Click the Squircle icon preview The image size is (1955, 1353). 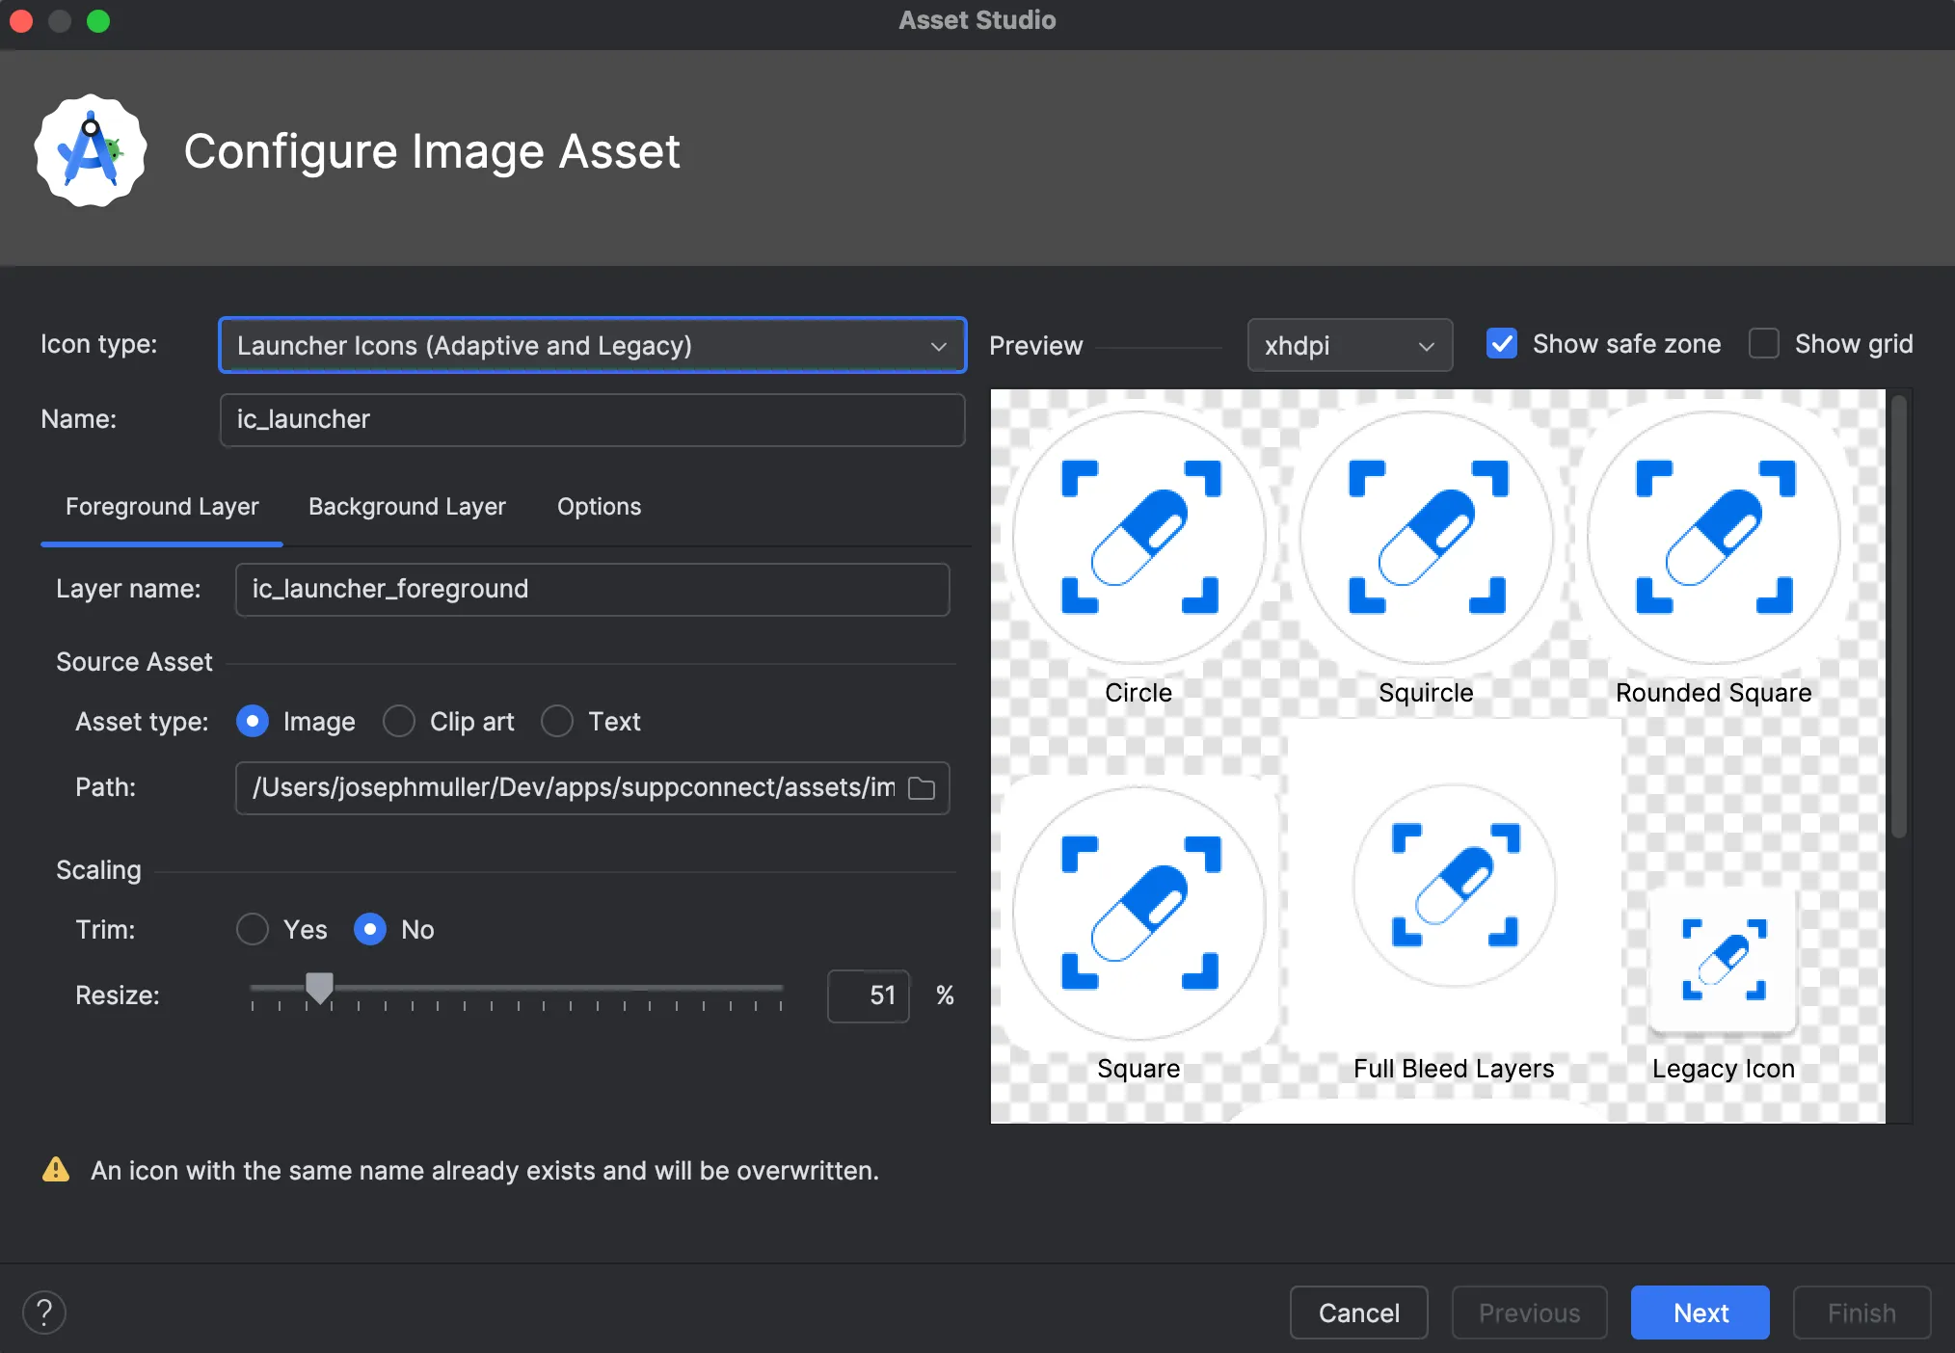pyautogui.click(x=1426, y=537)
